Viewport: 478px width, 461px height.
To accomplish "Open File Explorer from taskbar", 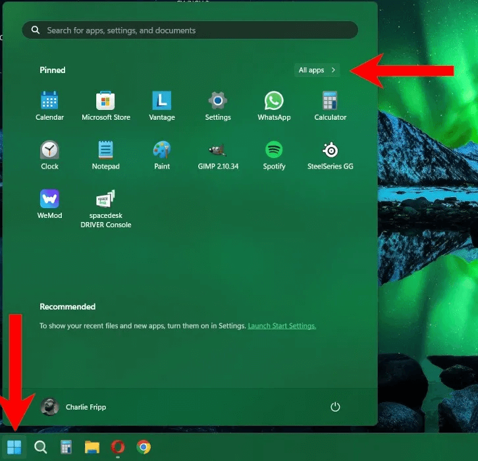I will point(92,447).
